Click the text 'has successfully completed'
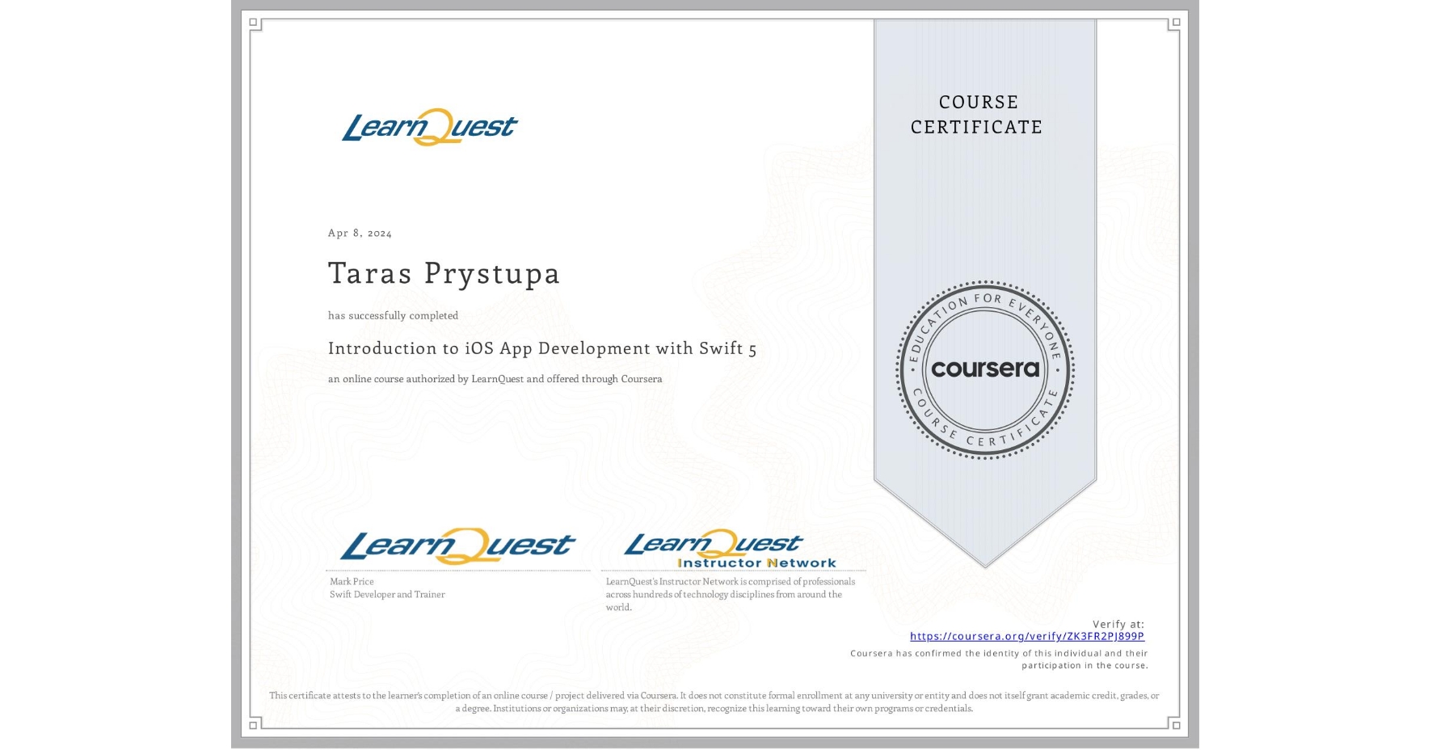This screenshot has height=750, width=1432. click(x=393, y=316)
